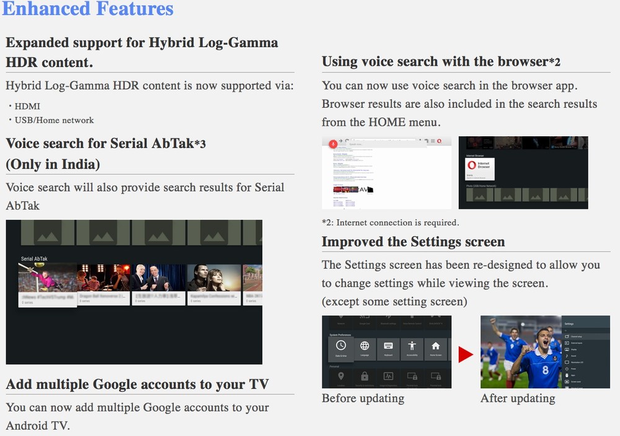Open the drummer concert thumbnail
The width and height of the screenshot is (620, 436).
tap(103, 278)
